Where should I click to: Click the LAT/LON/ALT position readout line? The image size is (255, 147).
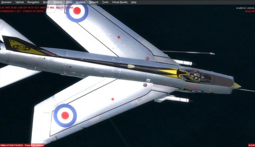[x=37, y=8]
